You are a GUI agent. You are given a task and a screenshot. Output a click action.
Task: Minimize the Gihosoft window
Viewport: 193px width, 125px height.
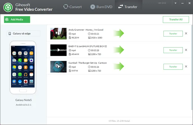tap(182, 3)
